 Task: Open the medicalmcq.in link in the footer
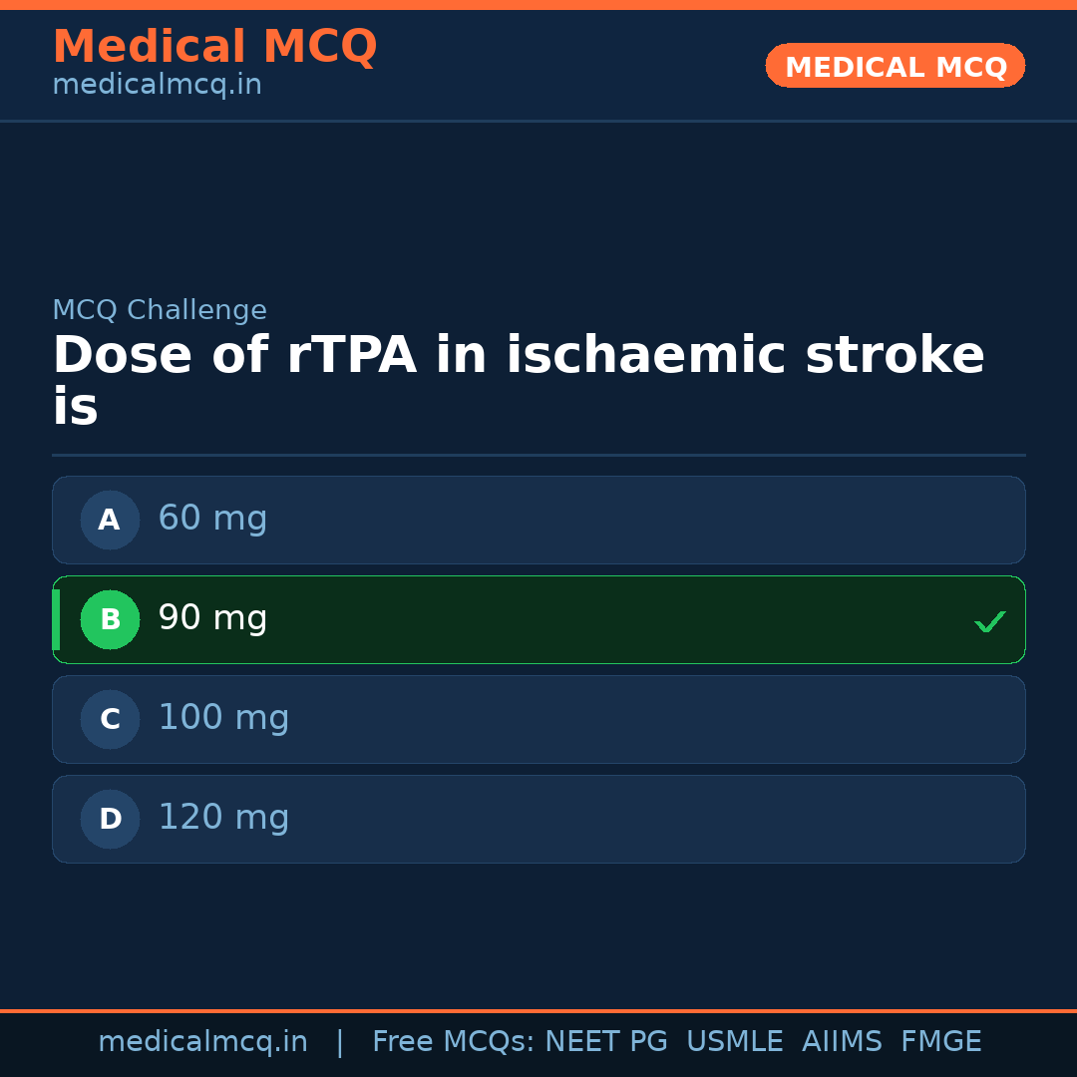point(202,1042)
